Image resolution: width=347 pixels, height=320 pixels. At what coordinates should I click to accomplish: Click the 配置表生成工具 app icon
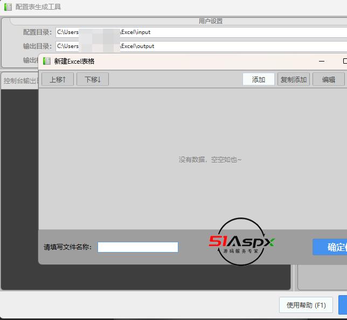[x=8, y=7]
